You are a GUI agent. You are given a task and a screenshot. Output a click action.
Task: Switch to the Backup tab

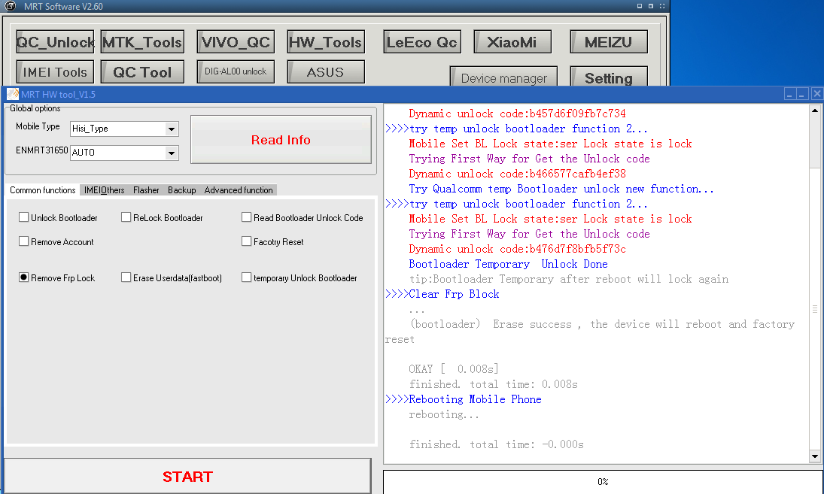pos(182,190)
